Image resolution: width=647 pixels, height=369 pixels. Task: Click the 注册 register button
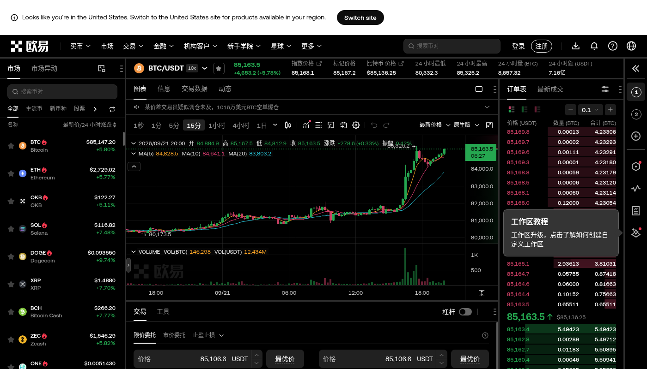pos(542,46)
